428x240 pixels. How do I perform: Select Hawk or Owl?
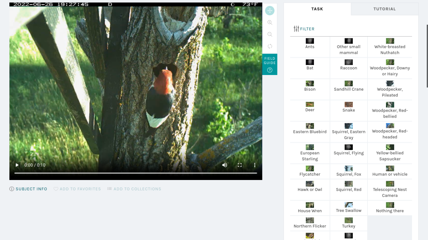tap(310, 190)
